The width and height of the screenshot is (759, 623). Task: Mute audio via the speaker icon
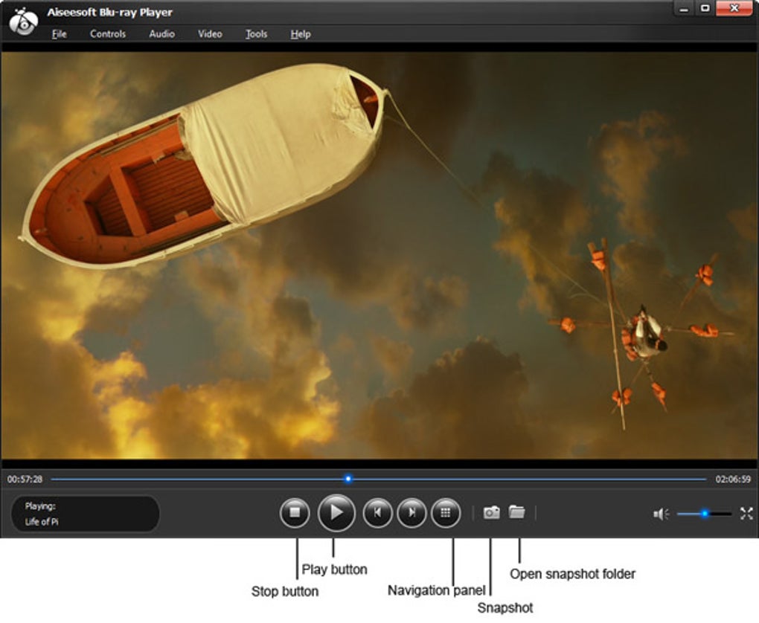point(660,514)
